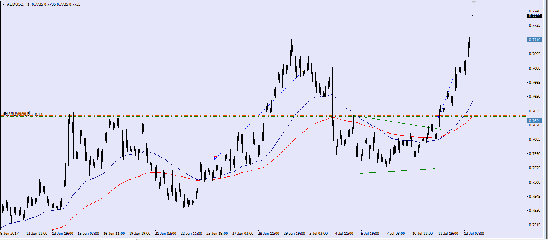
Task: Click the 19 Jun 19:00 time label
Action: [x=140, y=233]
